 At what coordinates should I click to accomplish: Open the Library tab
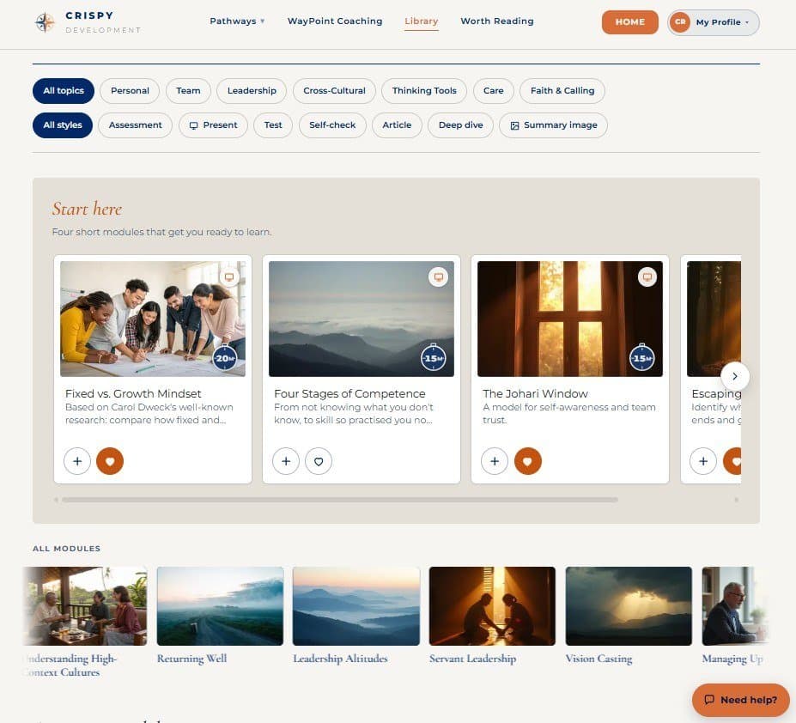tap(422, 21)
